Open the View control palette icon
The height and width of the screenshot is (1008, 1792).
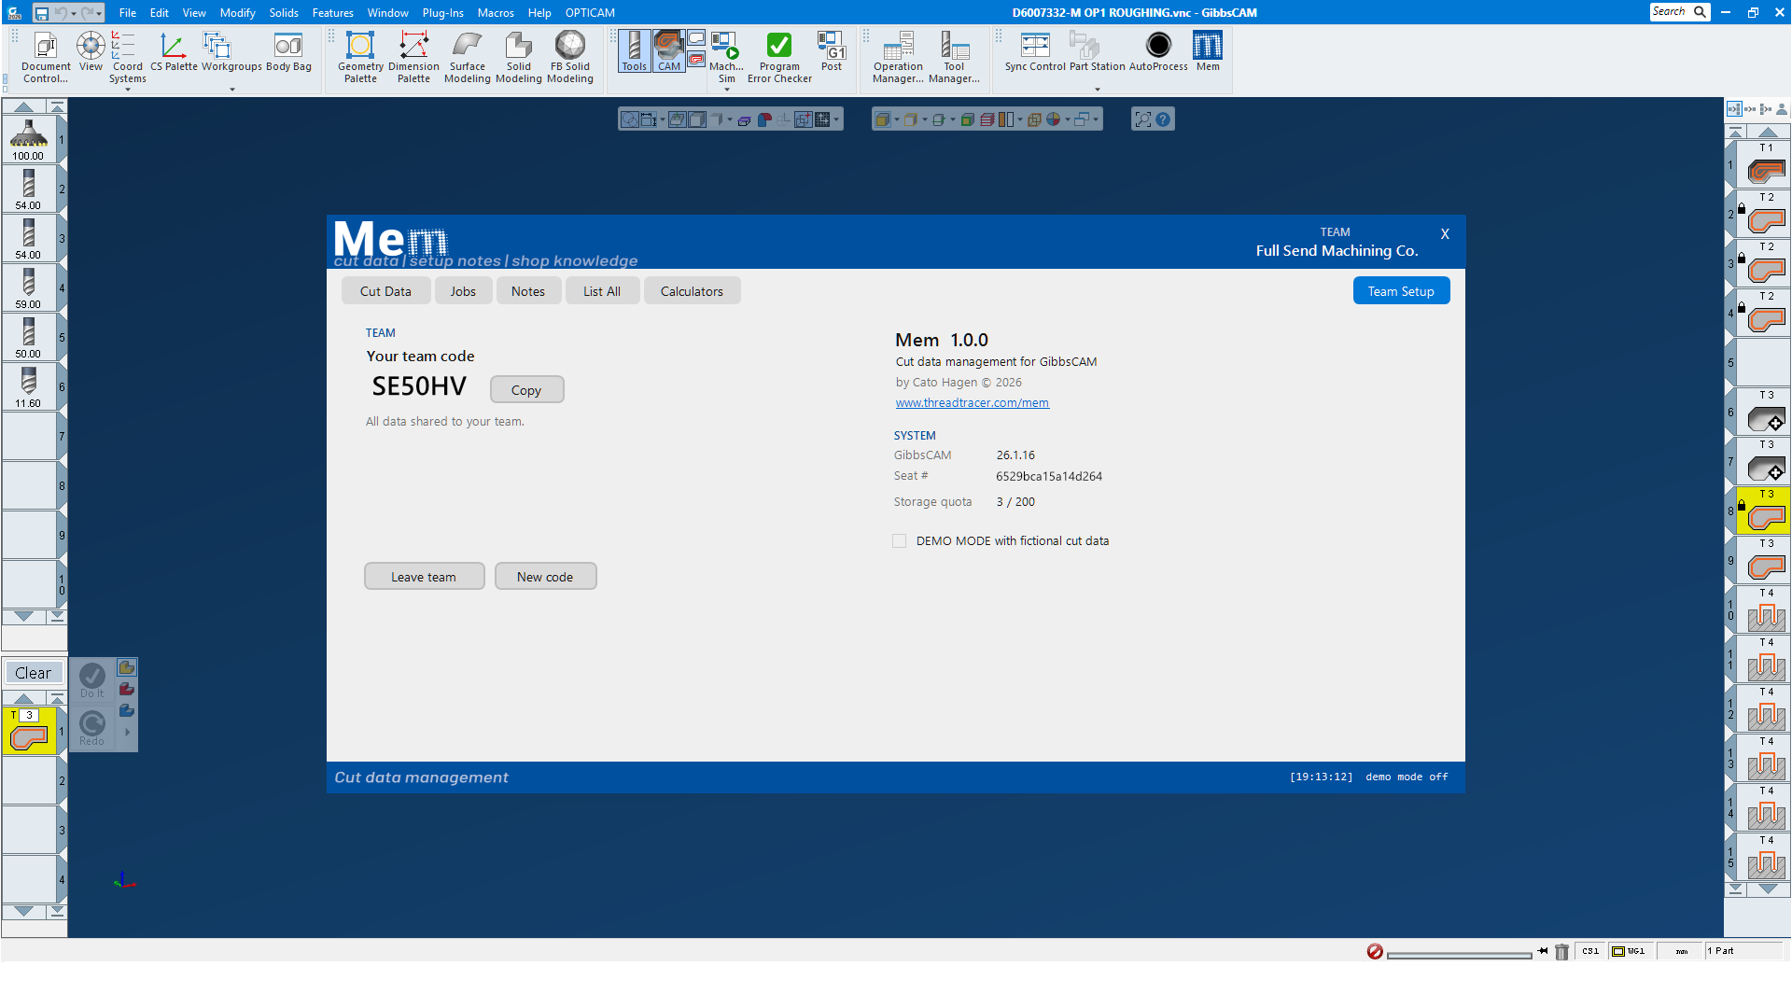coord(91,51)
